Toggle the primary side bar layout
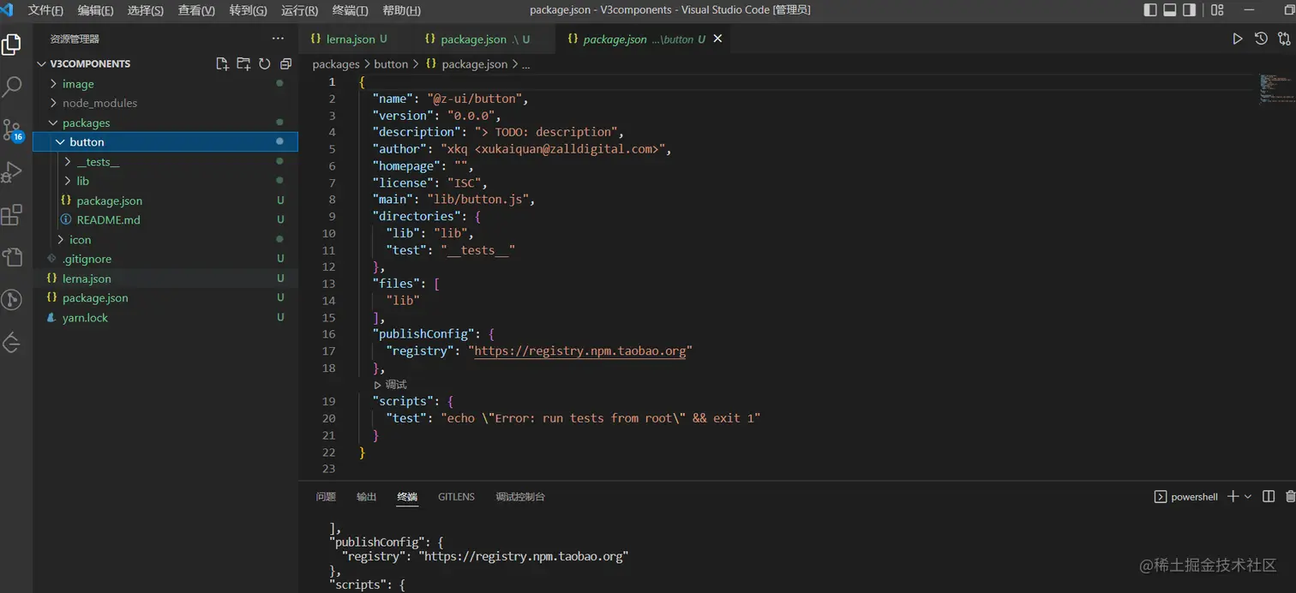1296x593 pixels. 1150,10
